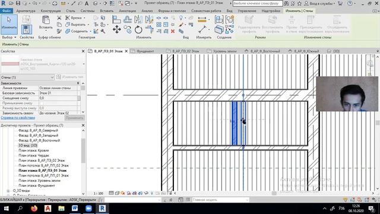The height and width of the screenshot is (214, 380).
Task: Click the Print icon in quick access toolbar
Action: point(55,4)
